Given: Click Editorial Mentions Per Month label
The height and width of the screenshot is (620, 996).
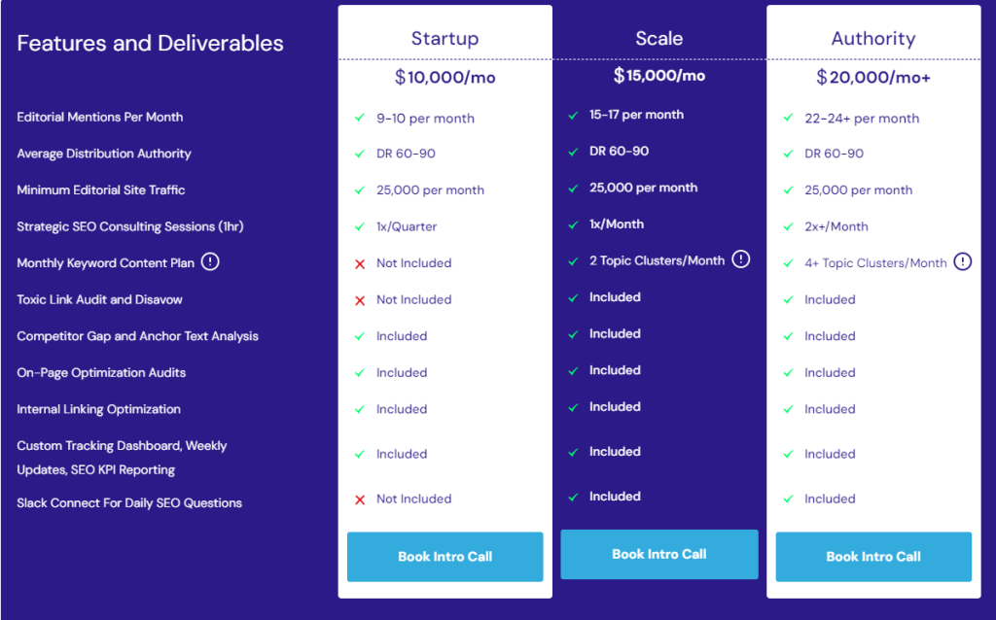Looking at the screenshot, I should pyautogui.click(x=99, y=118).
